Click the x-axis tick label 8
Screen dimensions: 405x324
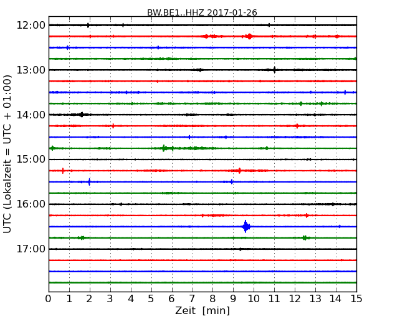(213, 299)
